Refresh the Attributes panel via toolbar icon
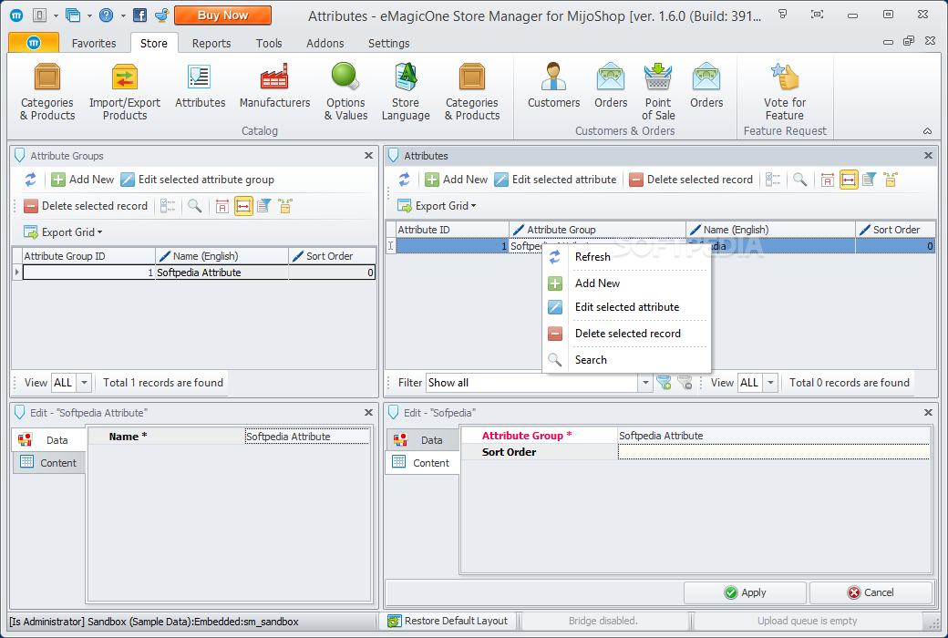 405,180
